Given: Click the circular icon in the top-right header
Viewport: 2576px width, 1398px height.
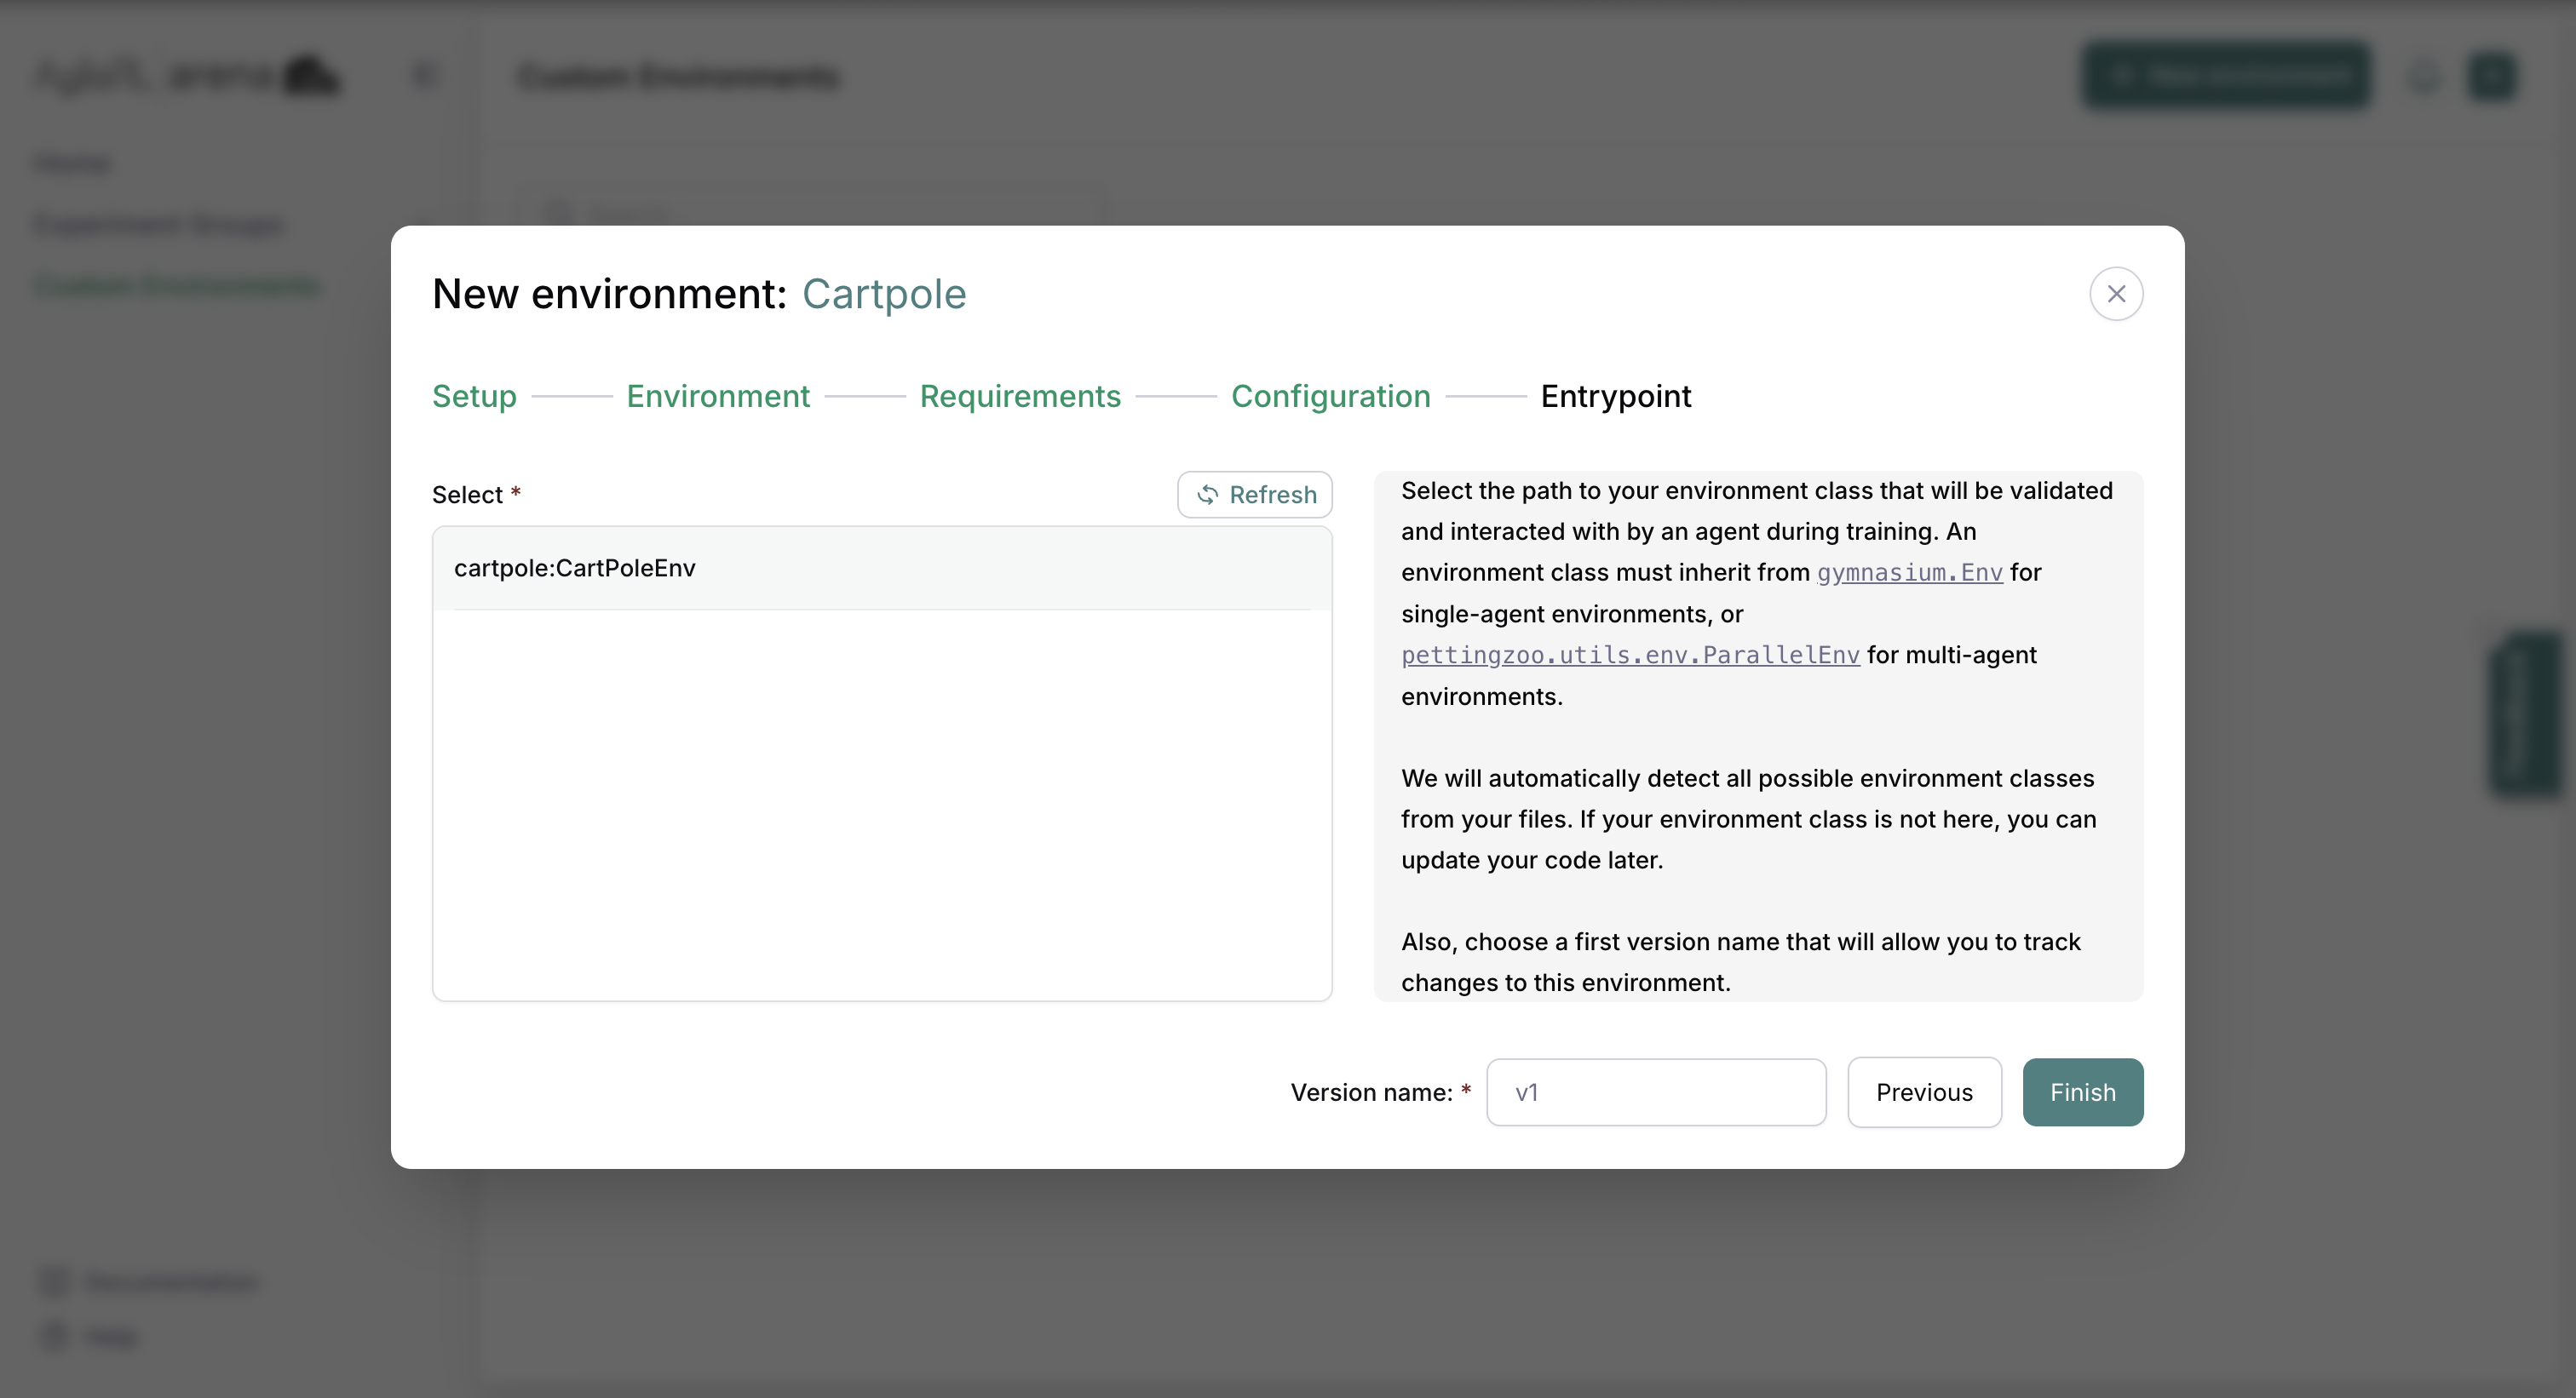Looking at the screenshot, I should 2423,76.
